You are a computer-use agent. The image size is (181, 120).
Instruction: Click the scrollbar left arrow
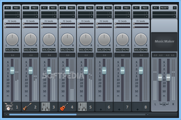point(6,114)
